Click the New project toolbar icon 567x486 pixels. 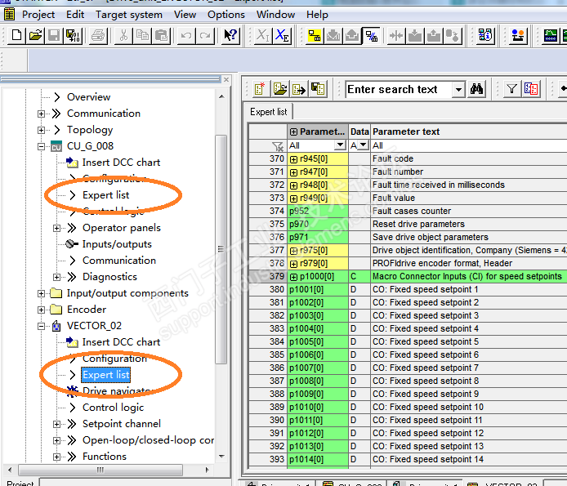tap(16, 35)
